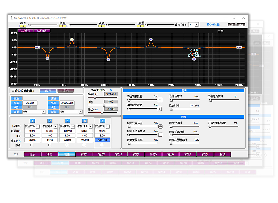Adjust the 混响时间 slider
278x203 pixels.
(184, 109)
